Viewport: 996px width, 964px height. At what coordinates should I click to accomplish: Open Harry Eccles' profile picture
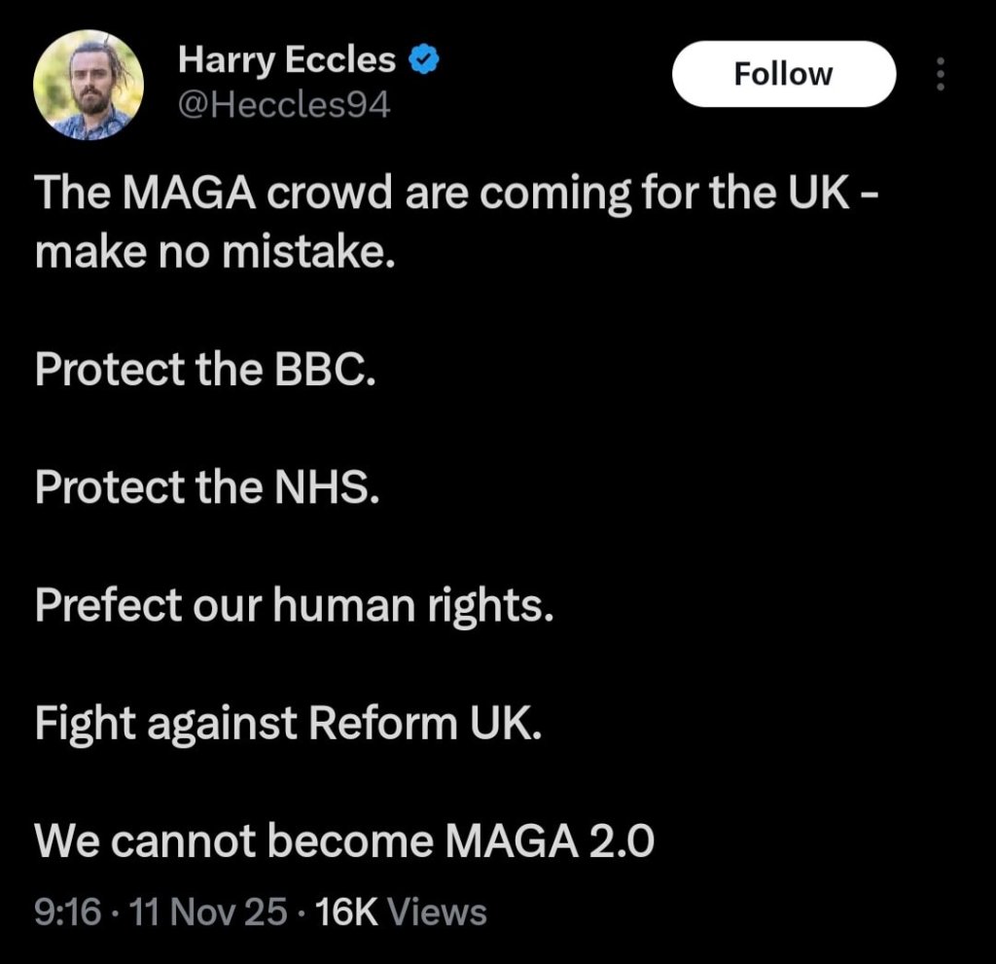[89, 86]
